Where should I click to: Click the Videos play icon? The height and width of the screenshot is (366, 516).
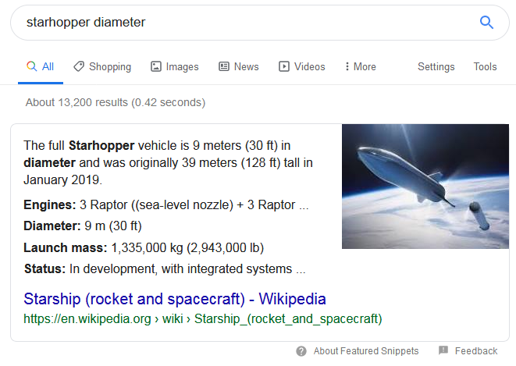(284, 66)
